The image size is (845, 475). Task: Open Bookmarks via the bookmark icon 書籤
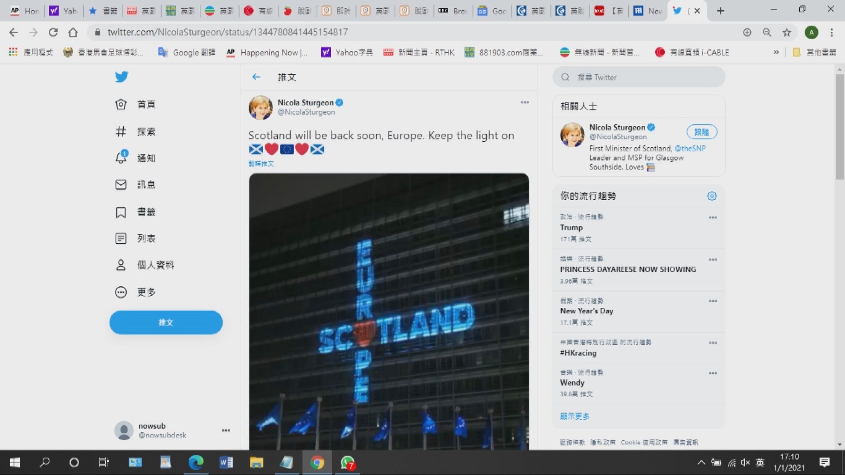point(121,212)
